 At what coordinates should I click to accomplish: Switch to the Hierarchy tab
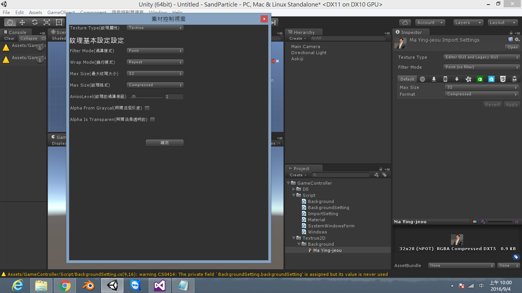(303, 32)
